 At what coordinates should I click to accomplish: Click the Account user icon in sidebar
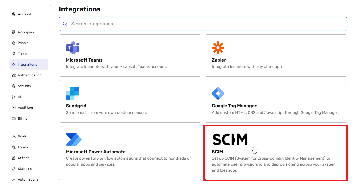click(14, 14)
